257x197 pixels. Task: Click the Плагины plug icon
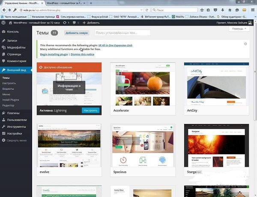click(3, 113)
